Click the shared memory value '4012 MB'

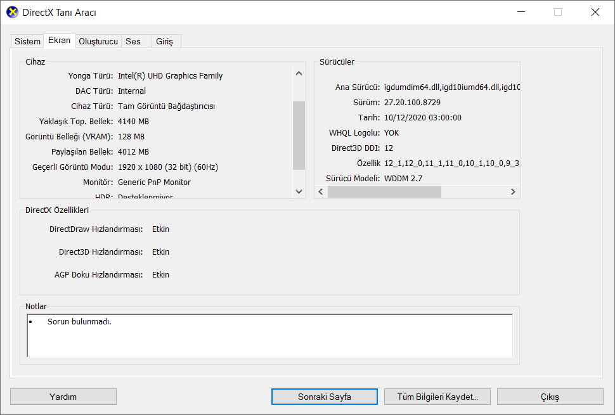pos(133,151)
